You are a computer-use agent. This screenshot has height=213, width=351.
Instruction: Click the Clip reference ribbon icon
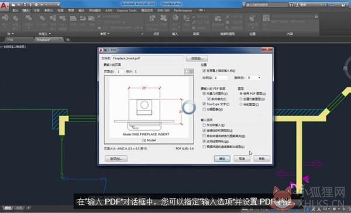[x=82, y=18]
